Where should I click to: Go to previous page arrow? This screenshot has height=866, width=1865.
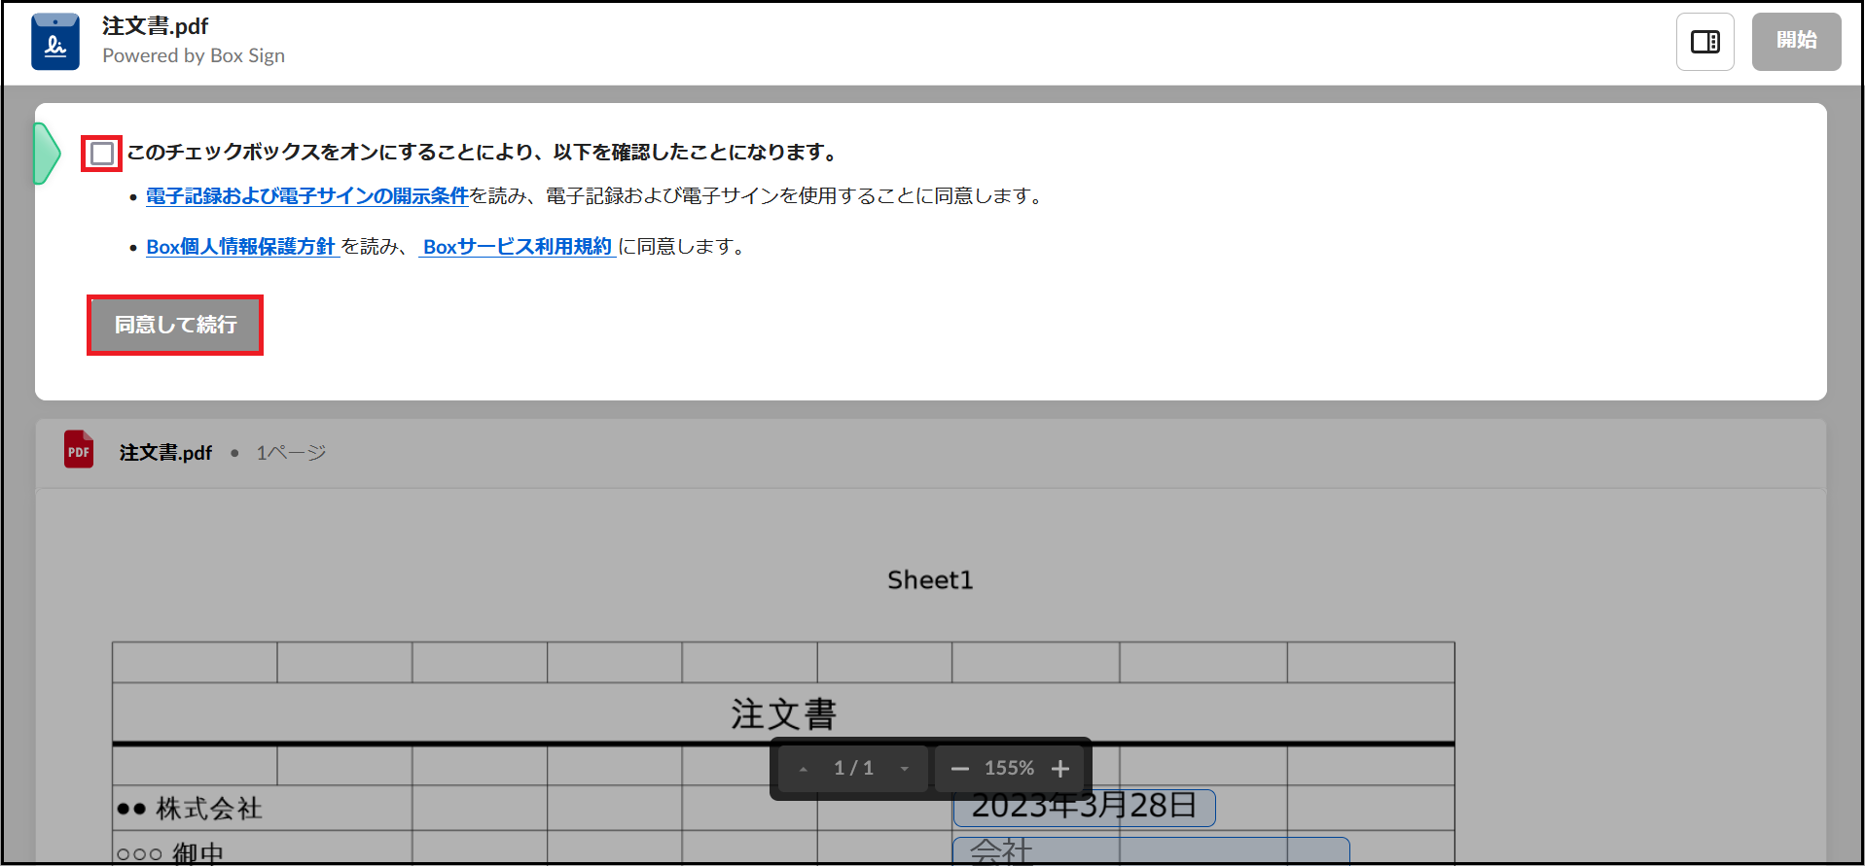click(x=804, y=769)
